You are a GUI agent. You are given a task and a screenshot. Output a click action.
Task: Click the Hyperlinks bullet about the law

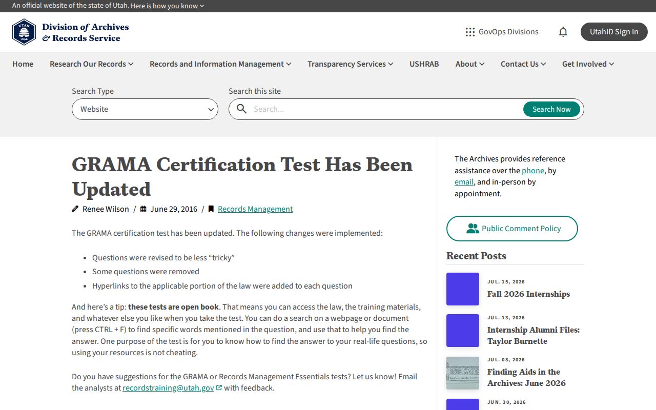[x=222, y=286]
